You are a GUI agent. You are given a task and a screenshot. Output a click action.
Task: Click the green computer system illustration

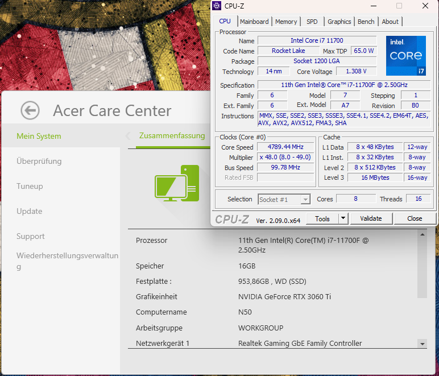click(x=177, y=183)
